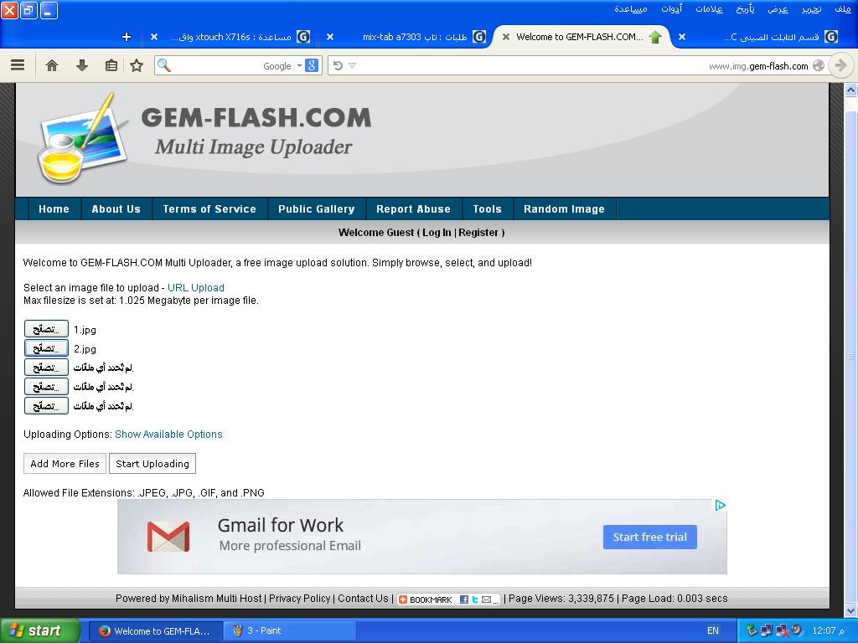Image resolution: width=858 pixels, height=643 pixels.
Task: Close the xtouch X716s tab
Action: (x=154, y=37)
